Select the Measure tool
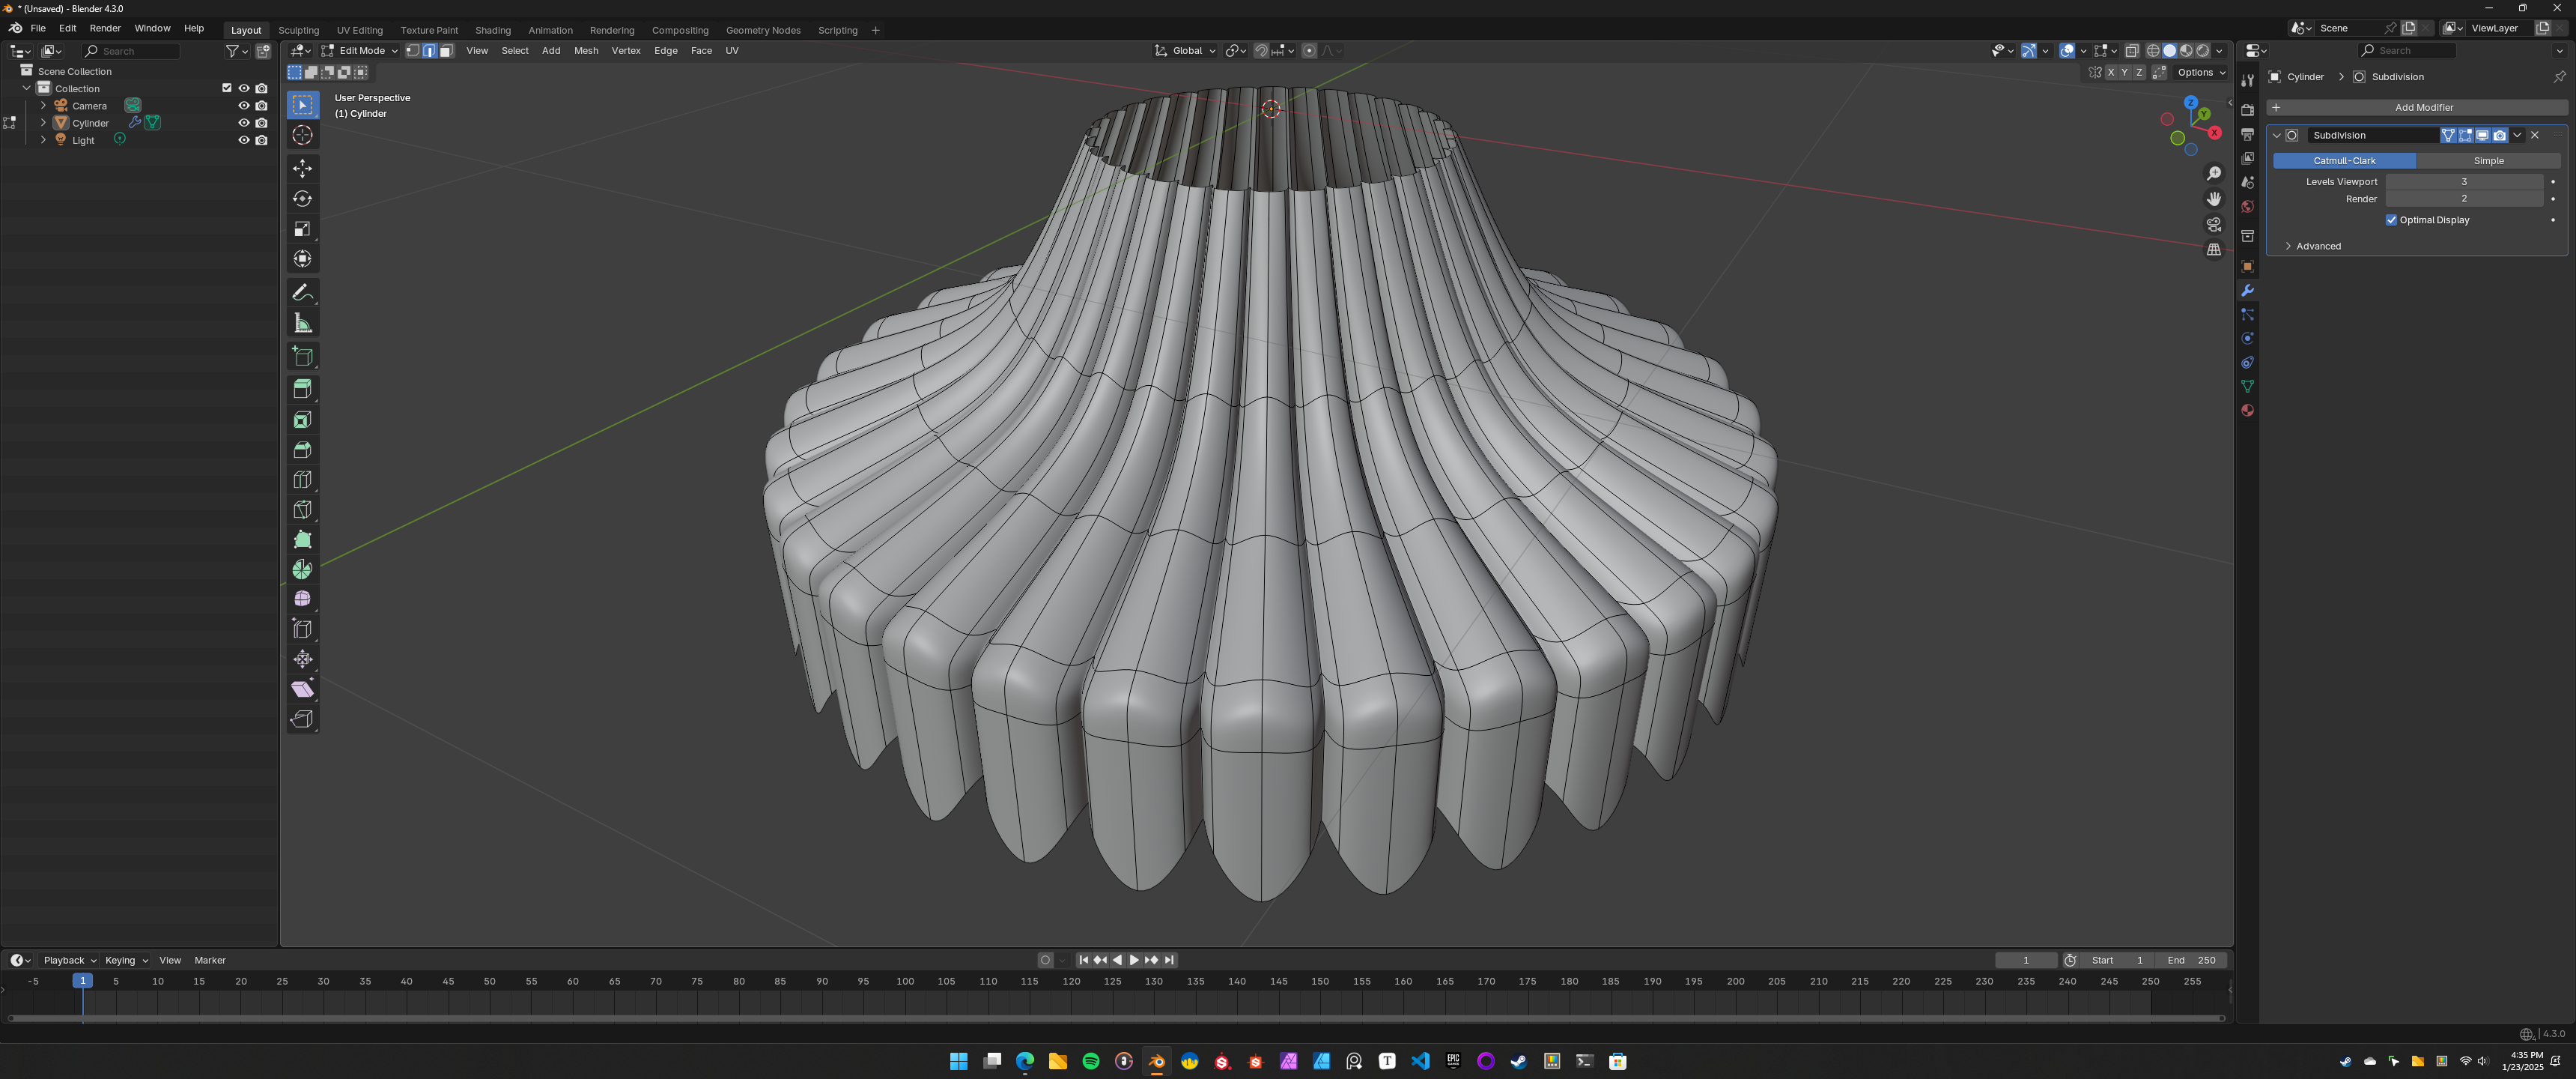This screenshot has width=2576, height=1079. (302, 322)
